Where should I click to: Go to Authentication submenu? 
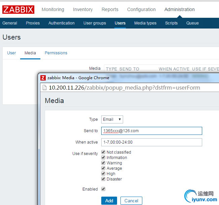tap(62, 23)
